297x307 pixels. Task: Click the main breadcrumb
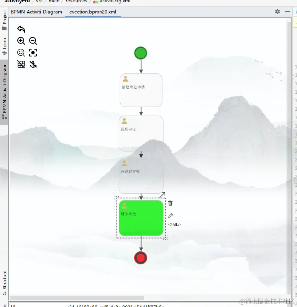click(54, 2)
